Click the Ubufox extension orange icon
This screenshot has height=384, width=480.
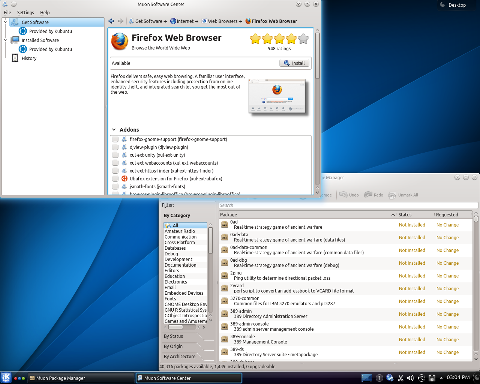point(124,178)
